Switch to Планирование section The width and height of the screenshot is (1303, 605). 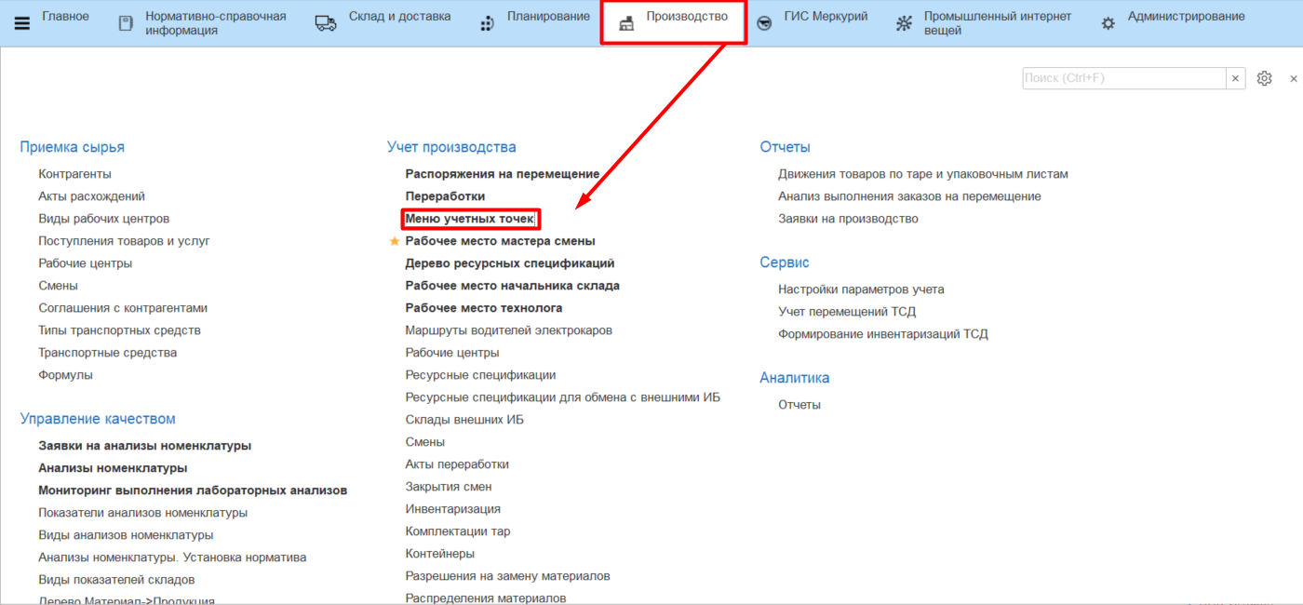548,17
